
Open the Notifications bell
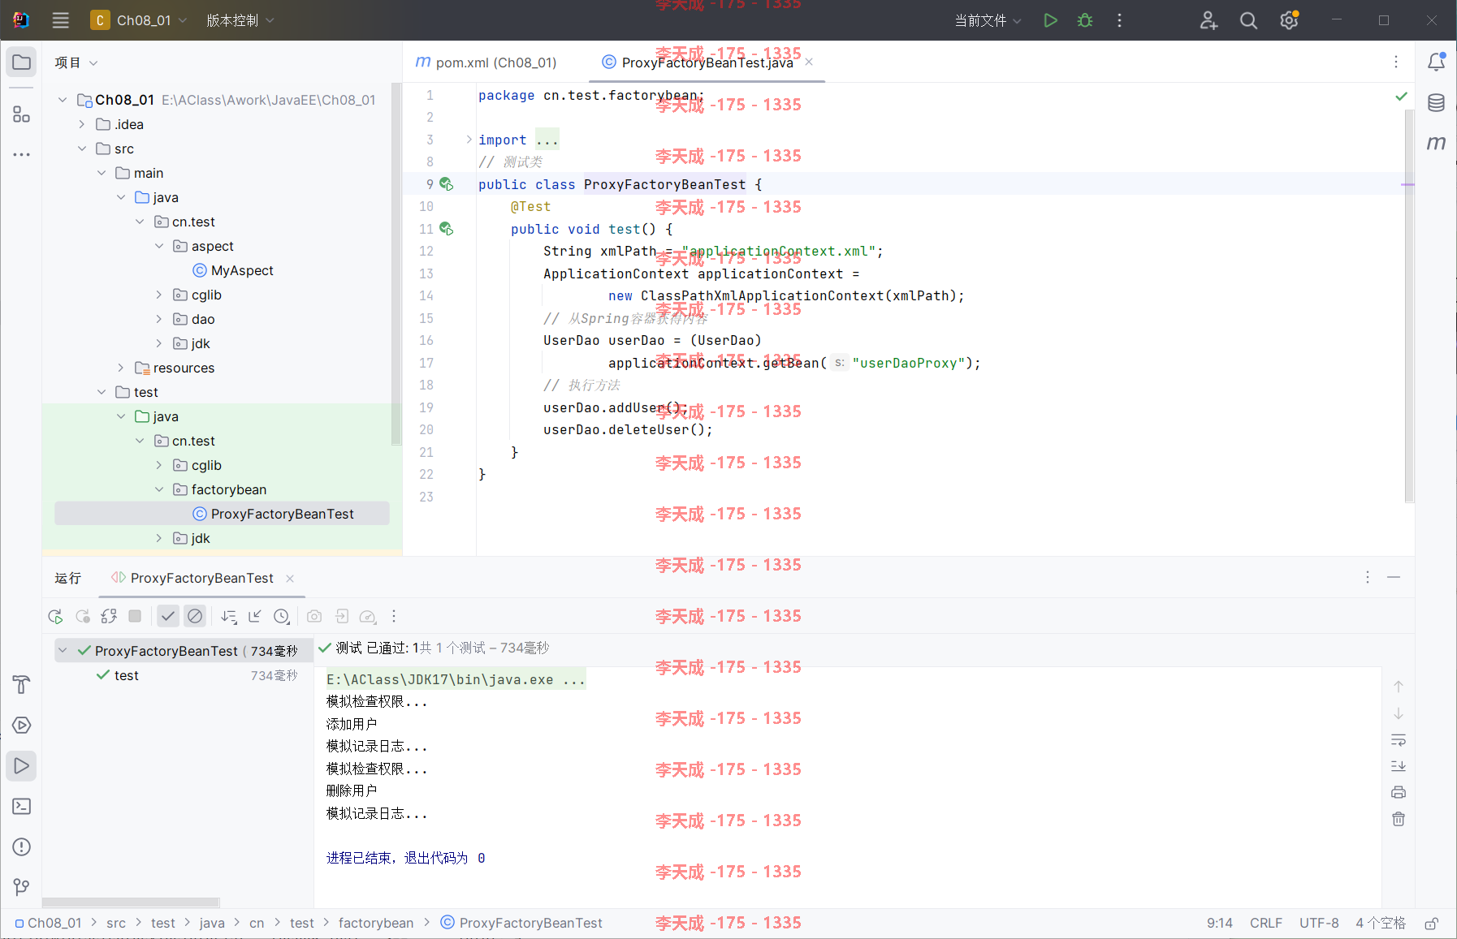[x=1436, y=62]
